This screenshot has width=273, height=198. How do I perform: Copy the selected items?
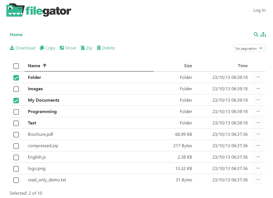[x=48, y=48]
